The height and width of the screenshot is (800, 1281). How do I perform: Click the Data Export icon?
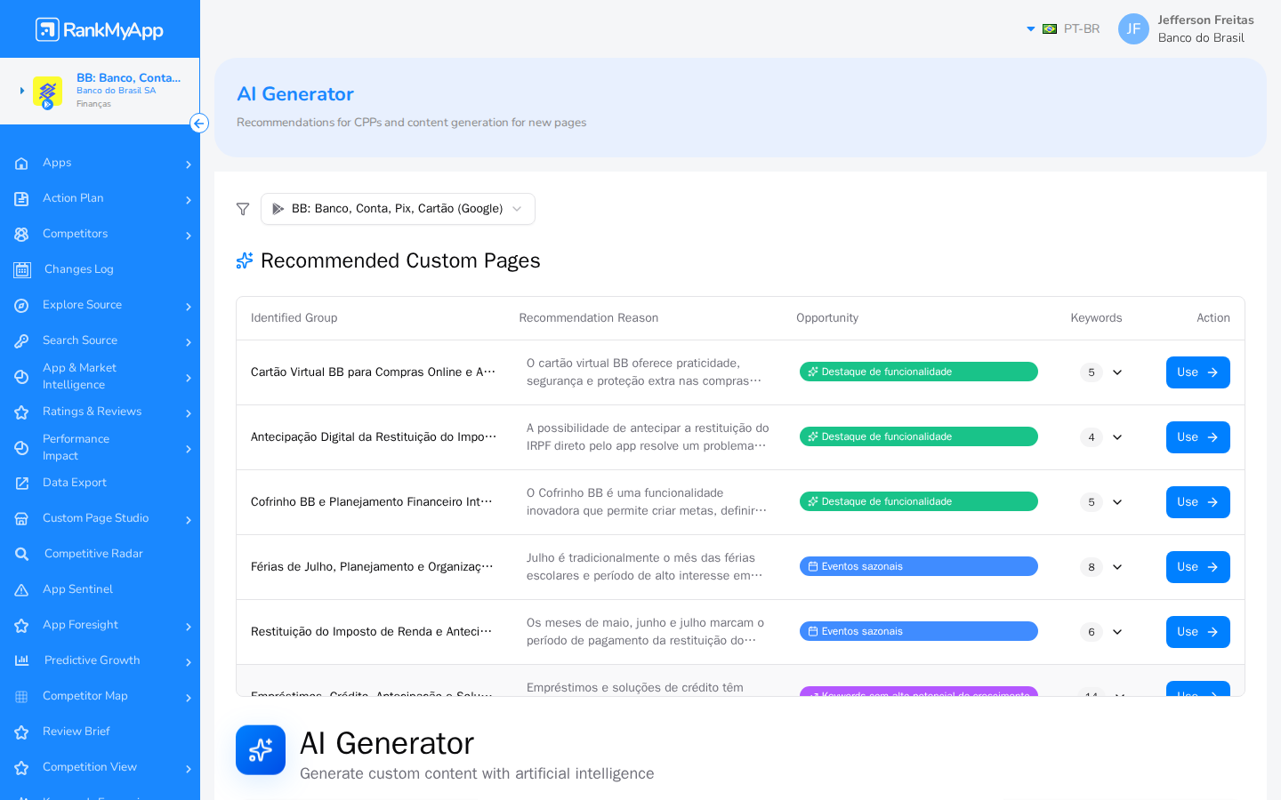[x=21, y=483]
